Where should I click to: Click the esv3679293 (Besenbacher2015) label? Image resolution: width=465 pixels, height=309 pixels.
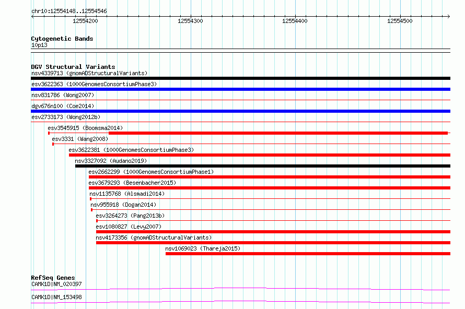pos(132,183)
